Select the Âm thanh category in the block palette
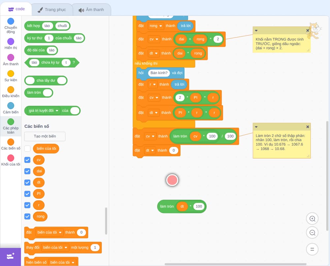The width and height of the screenshot is (330, 266). pos(11,60)
